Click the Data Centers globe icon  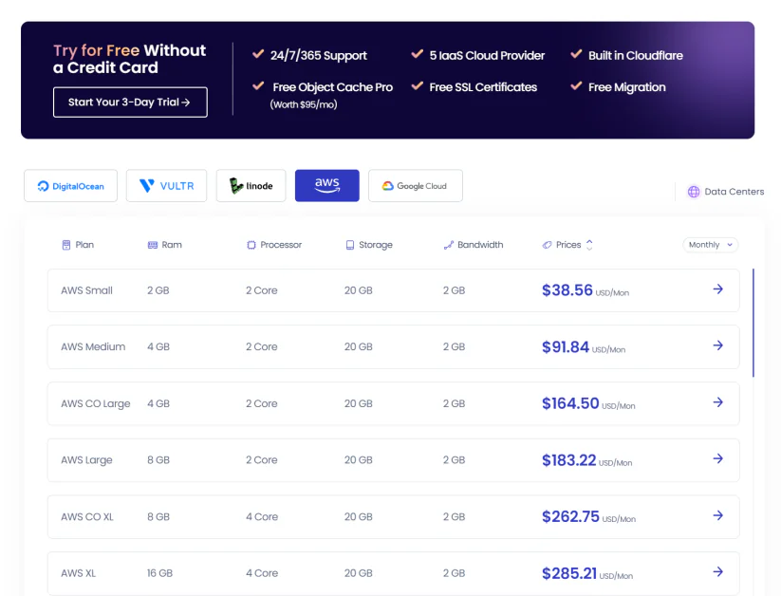694,192
